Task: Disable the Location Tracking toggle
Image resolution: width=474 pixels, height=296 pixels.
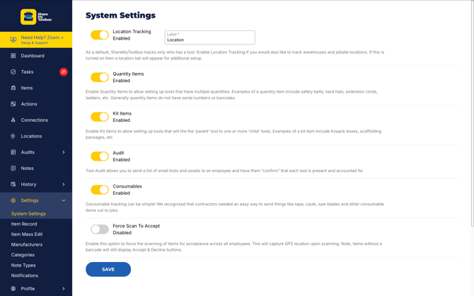Action: coord(100,35)
